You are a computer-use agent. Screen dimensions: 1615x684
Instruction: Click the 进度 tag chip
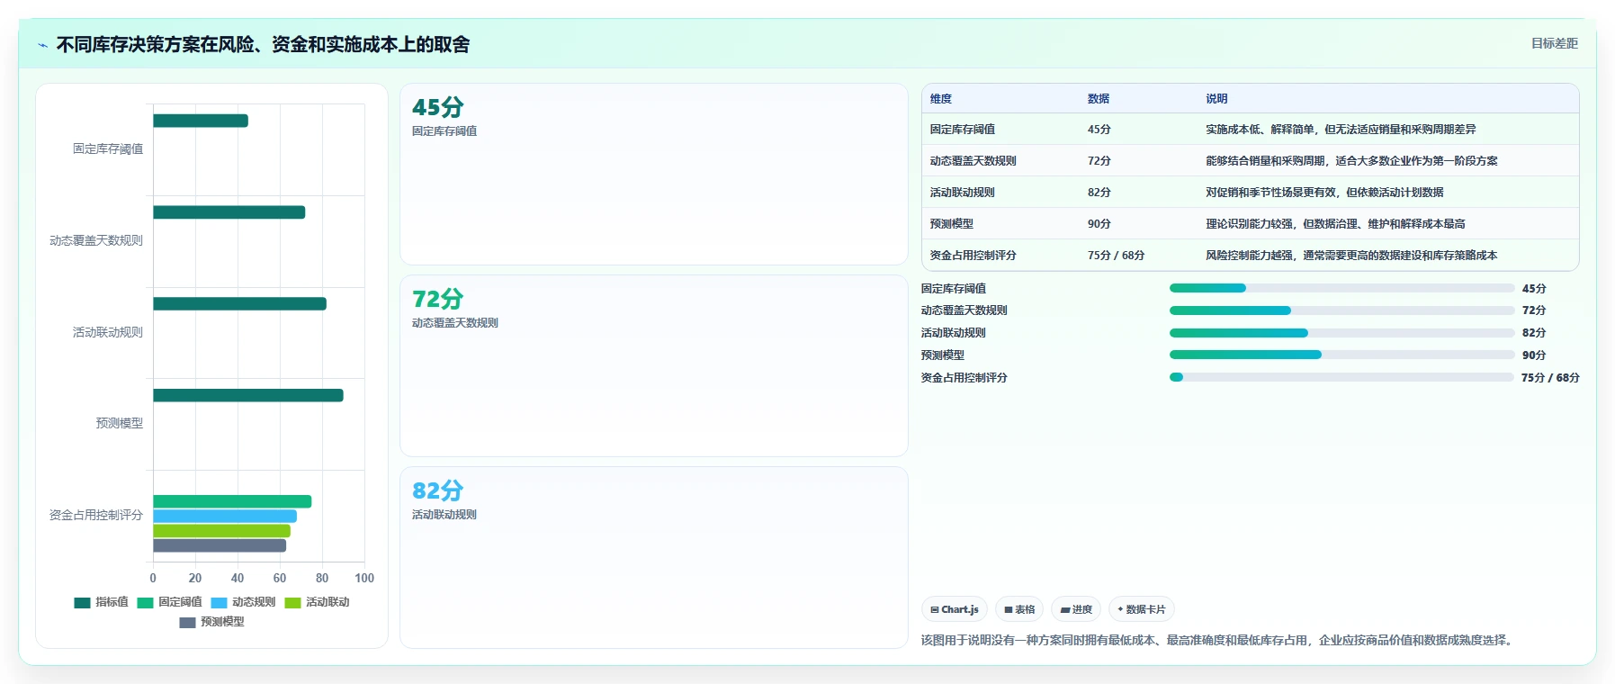tap(1076, 609)
